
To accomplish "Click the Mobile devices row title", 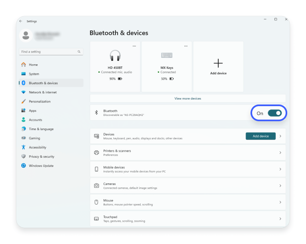I will pos(114,167).
